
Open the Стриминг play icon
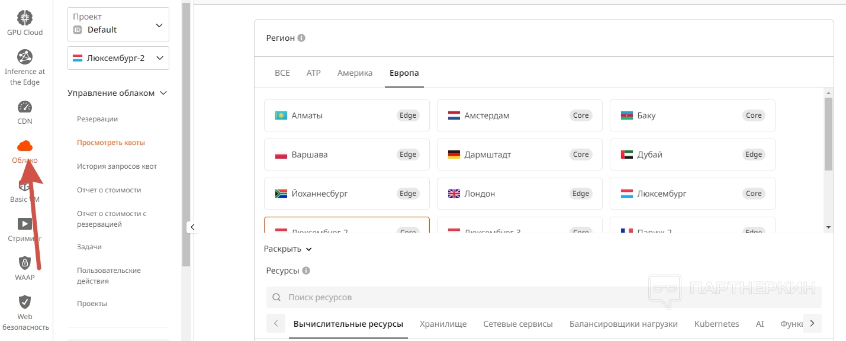25,224
